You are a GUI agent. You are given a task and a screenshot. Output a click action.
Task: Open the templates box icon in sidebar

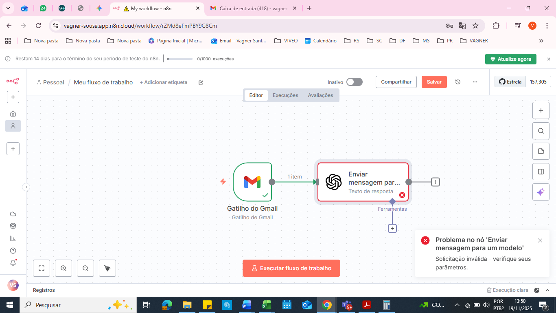(13, 226)
